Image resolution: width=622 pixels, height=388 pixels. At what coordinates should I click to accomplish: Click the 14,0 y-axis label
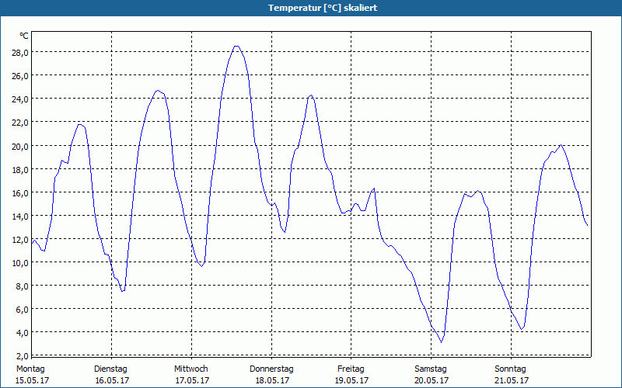tap(19, 217)
